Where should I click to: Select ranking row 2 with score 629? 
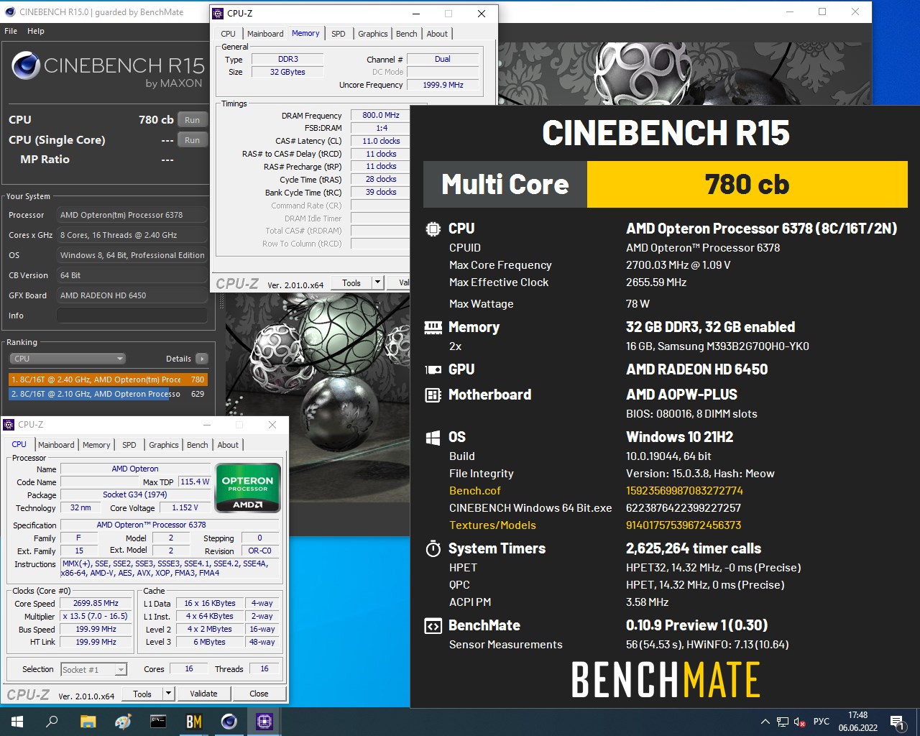(108, 394)
